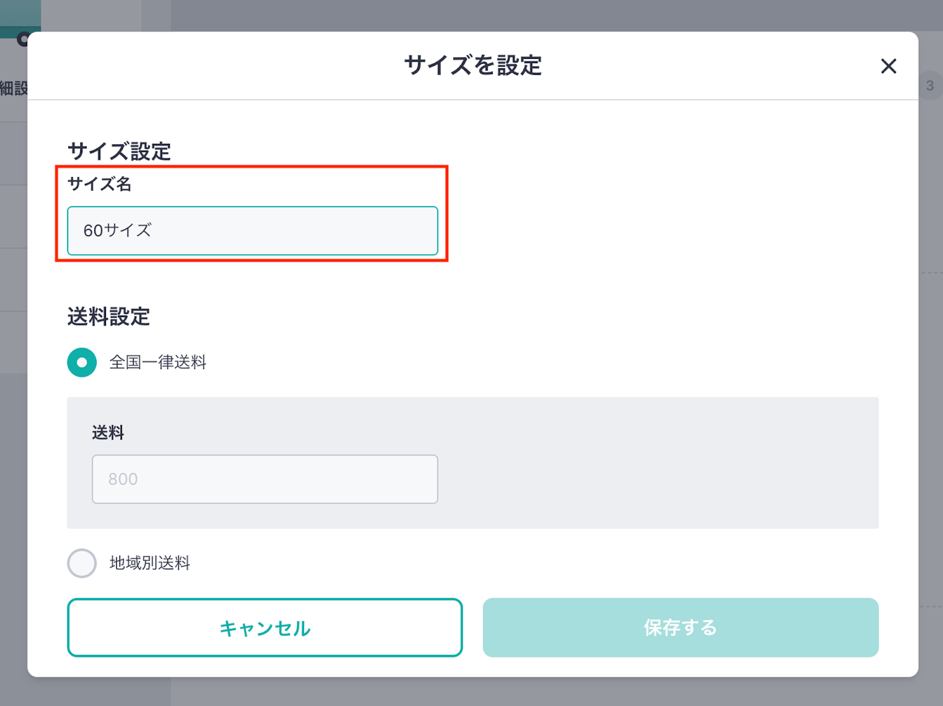Click the partially hidden 細設 tab text
The width and height of the screenshot is (943, 706).
tap(14, 89)
